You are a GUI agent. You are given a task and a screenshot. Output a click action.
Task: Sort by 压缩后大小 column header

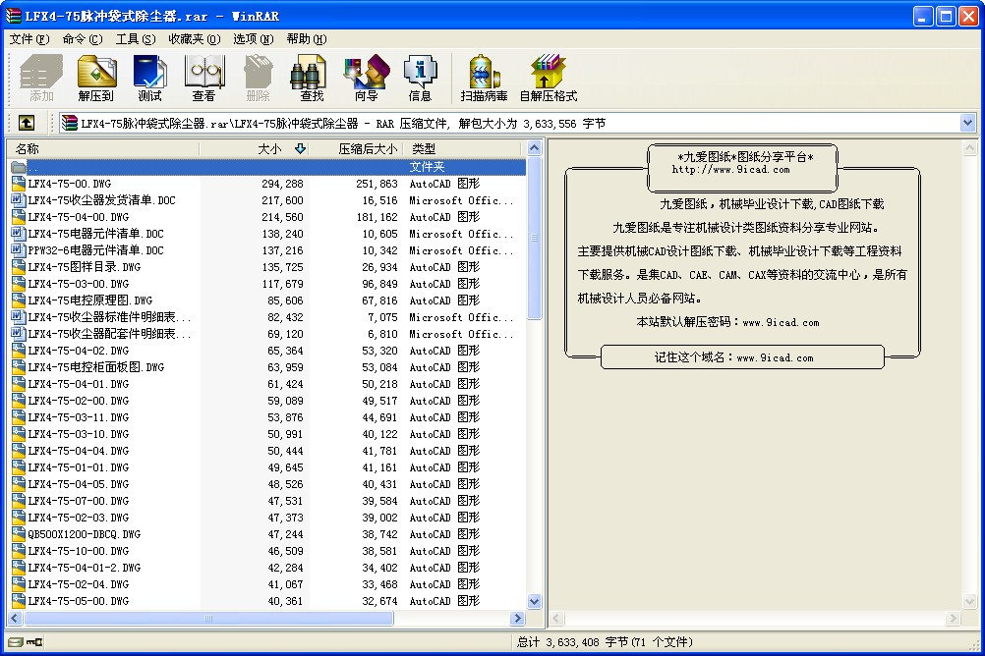[368, 148]
